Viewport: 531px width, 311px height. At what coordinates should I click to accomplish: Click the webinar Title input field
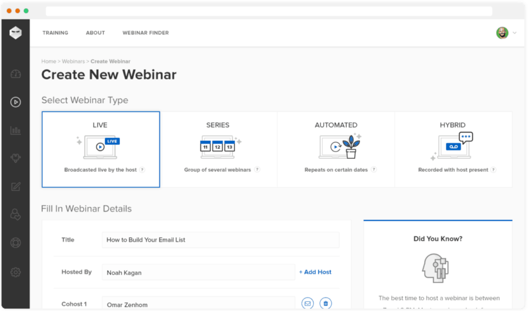220,240
